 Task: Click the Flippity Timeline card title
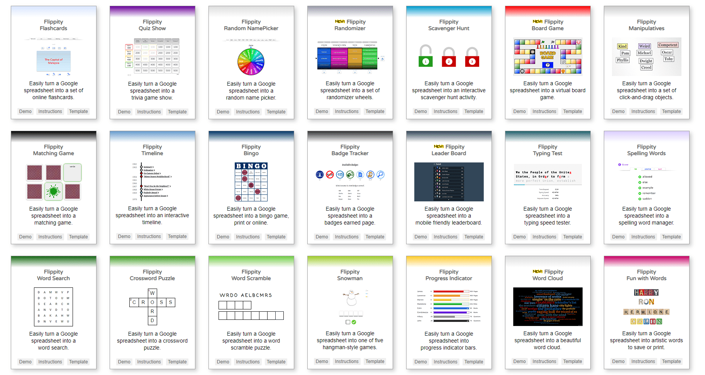(x=152, y=150)
